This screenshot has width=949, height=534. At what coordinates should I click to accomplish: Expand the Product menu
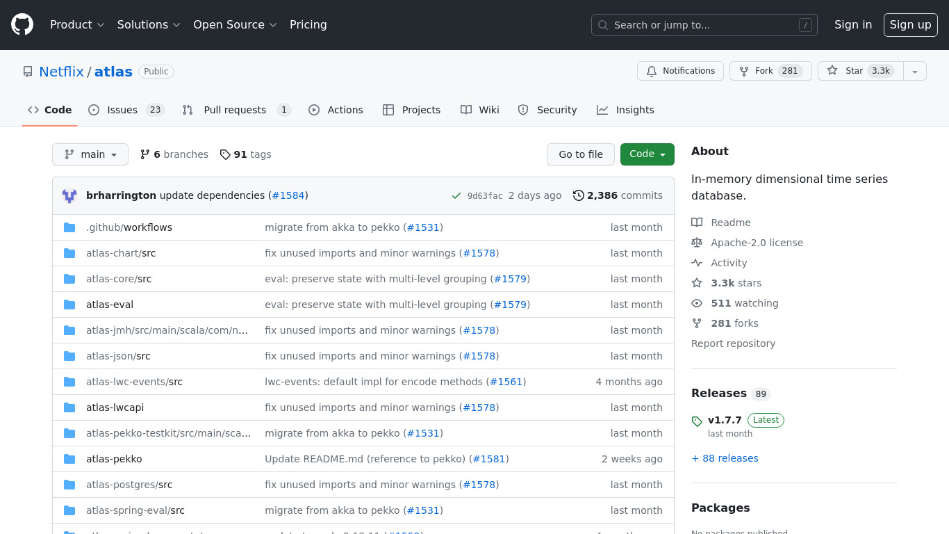(x=77, y=25)
